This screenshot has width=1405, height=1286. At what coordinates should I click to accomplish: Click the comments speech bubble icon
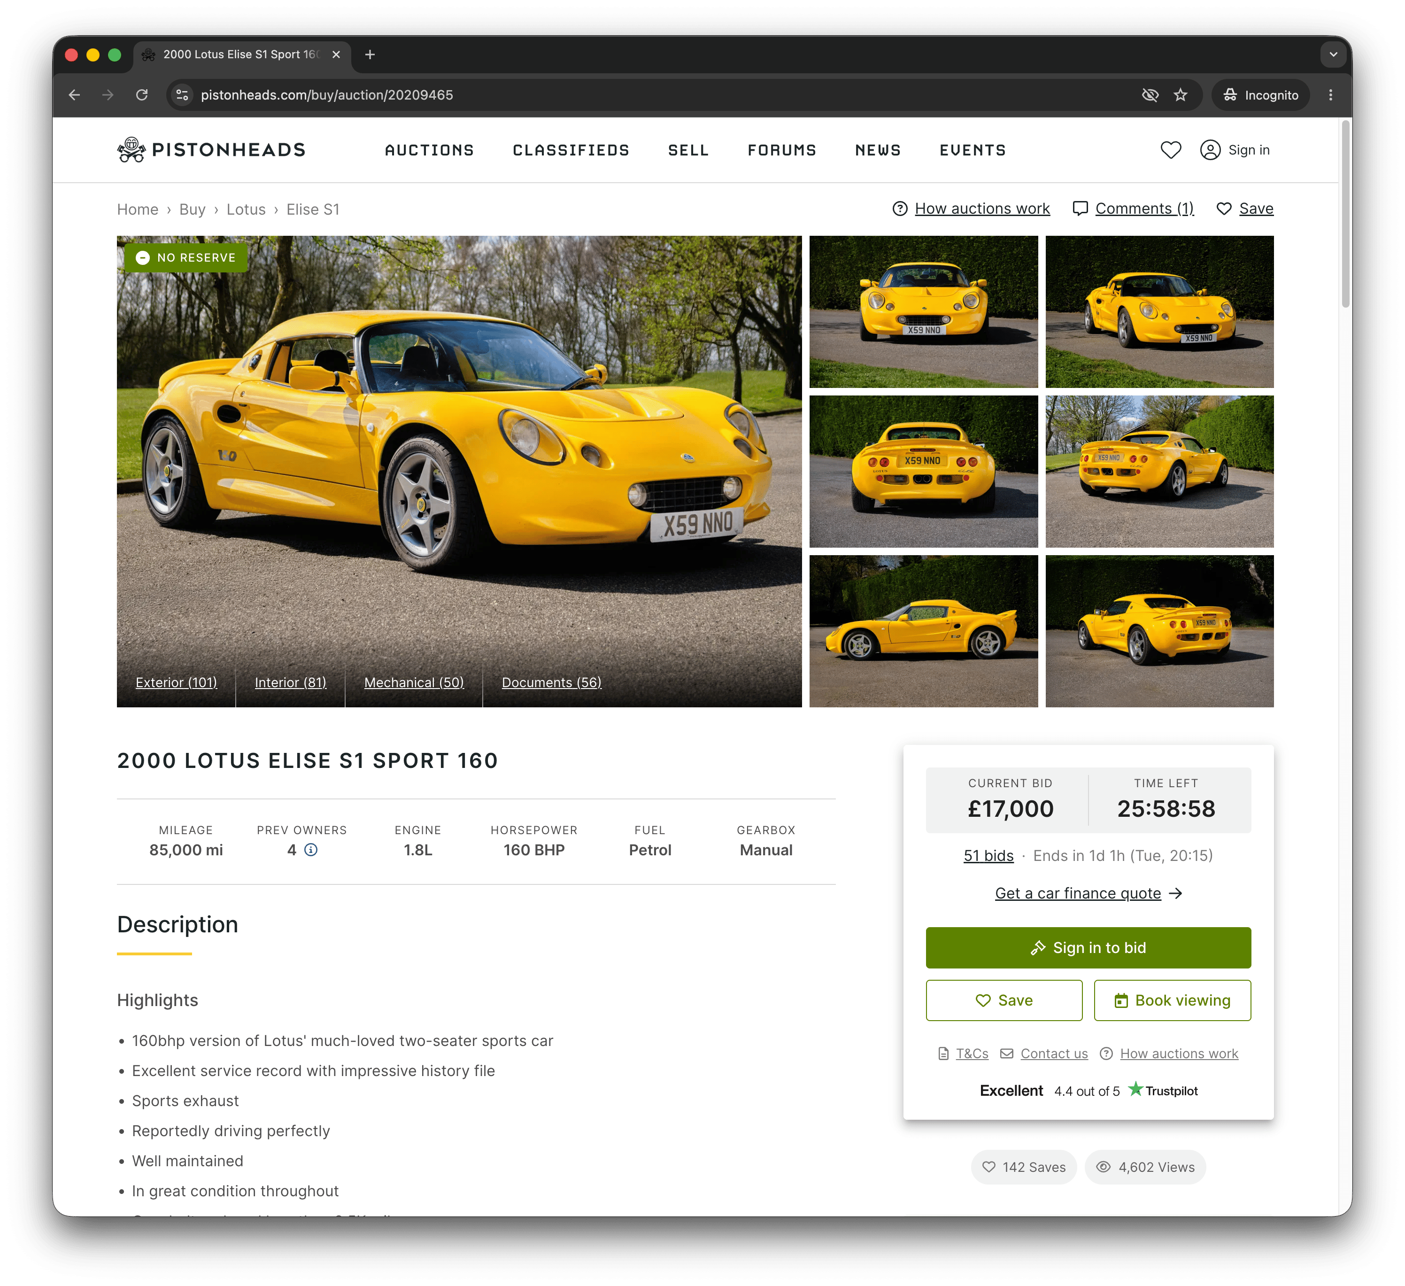click(1080, 209)
